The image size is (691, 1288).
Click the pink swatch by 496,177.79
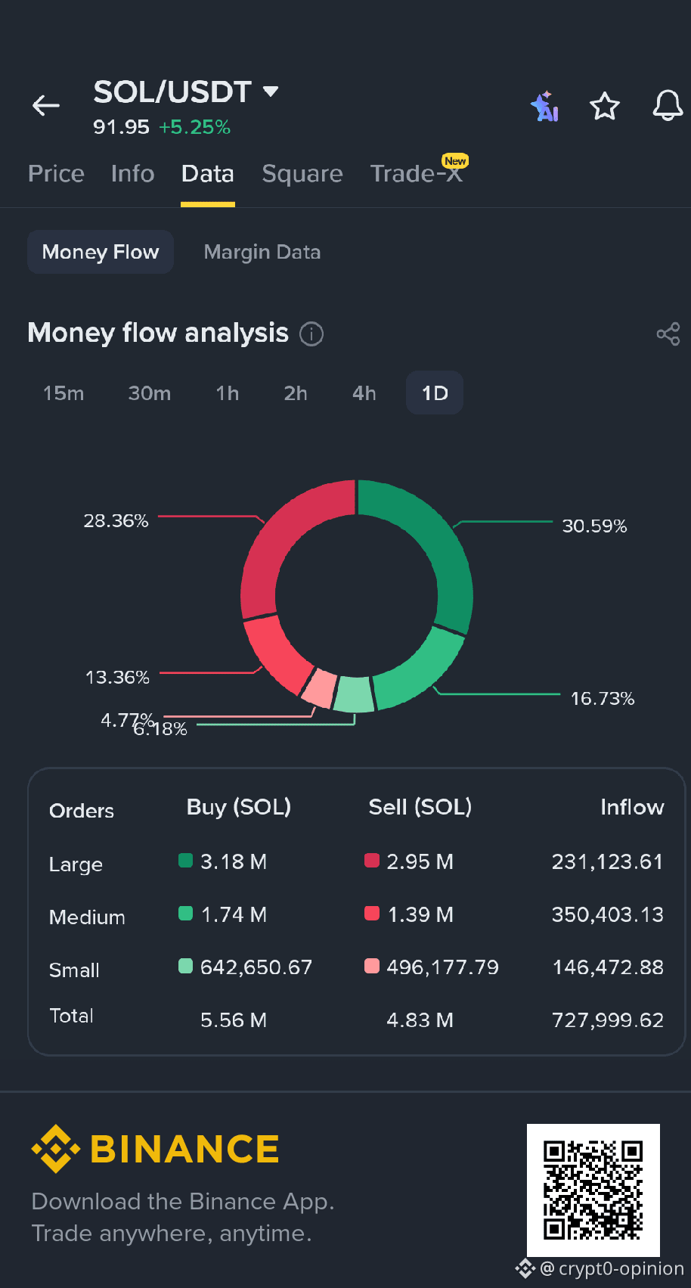(371, 966)
